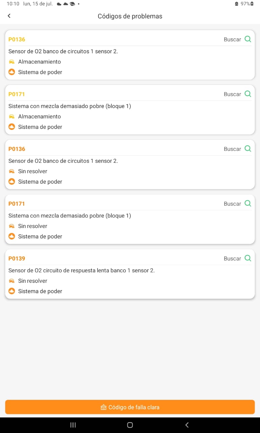Tap the car icon beside Sin resolver on P0139
This screenshot has width=260, height=433.
(12, 281)
